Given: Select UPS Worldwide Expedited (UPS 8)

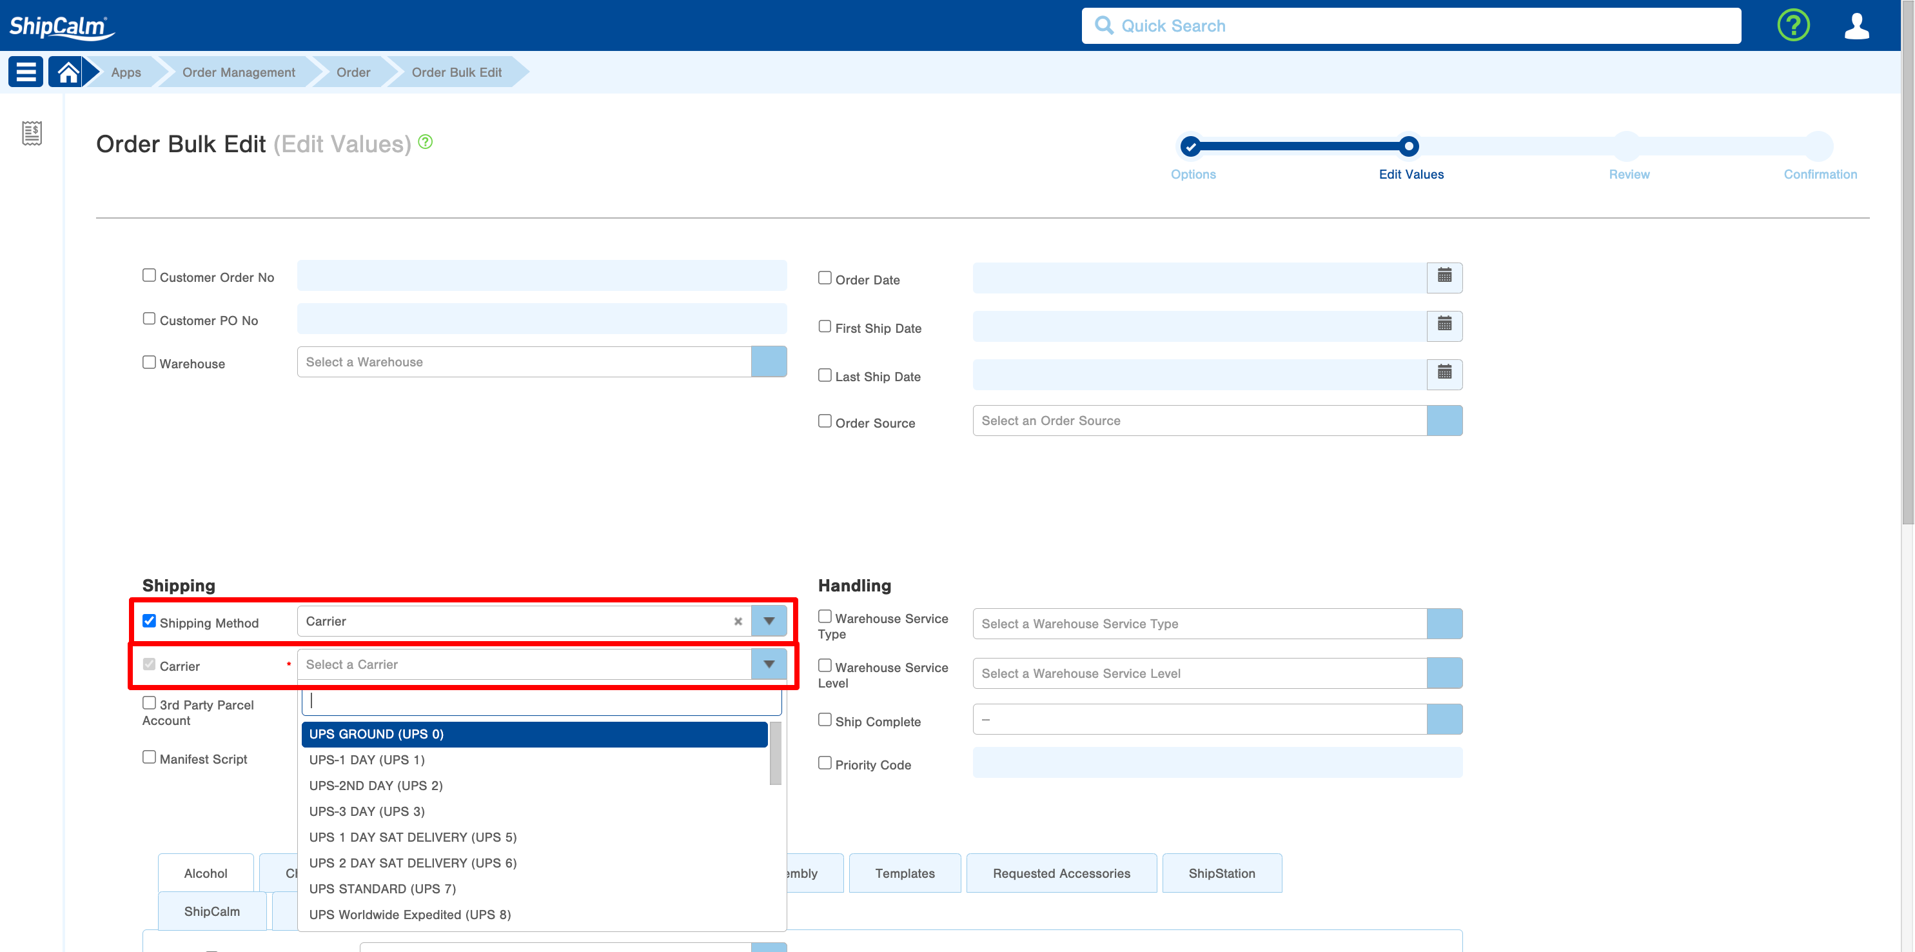Looking at the screenshot, I should tap(534, 914).
